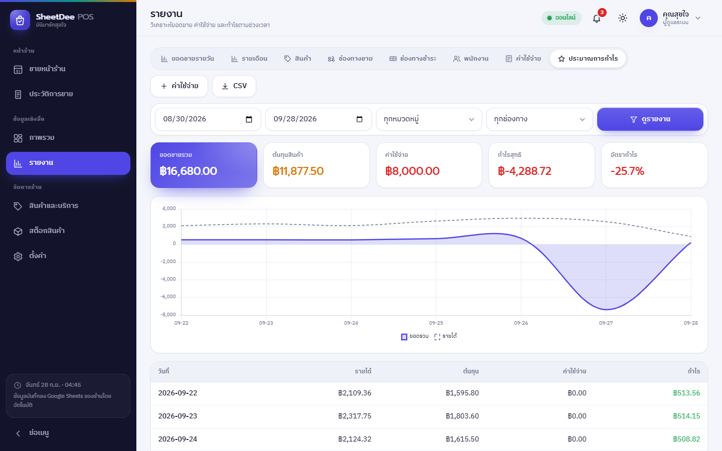This screenshot has width=722, height=451.
Task: Open calendar picker for start date 08/30/2026
Action: tap(249, 119)
